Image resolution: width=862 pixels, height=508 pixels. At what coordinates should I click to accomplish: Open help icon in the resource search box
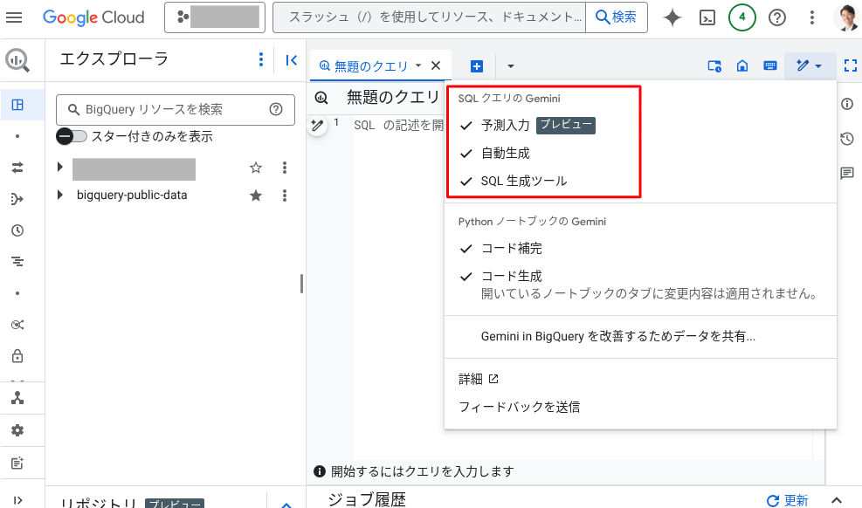pyautogui.click(x=276, y=109)
